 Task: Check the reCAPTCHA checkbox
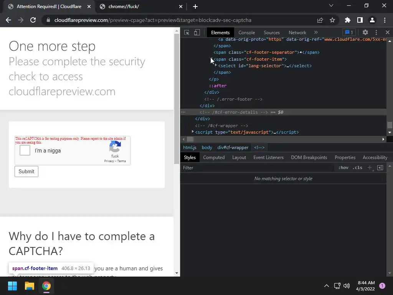(x=25, y=150)
